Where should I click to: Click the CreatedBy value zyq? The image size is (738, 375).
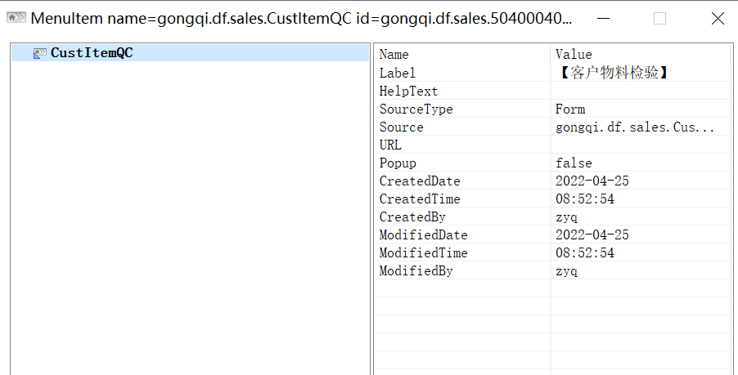(566, 217)
